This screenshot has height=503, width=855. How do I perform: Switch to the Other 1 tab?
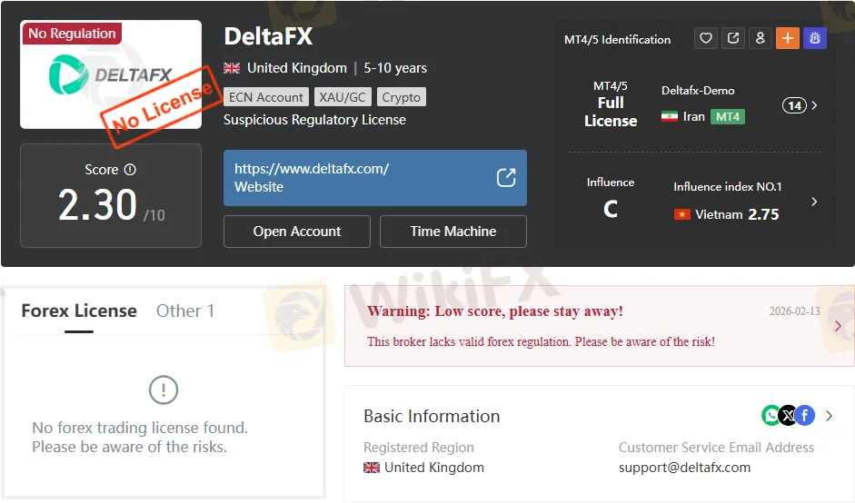(185, 311)
